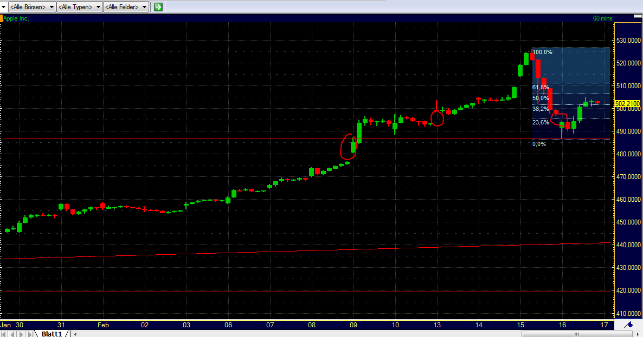Click the first-sheet navigation icon

click(4, 334)
